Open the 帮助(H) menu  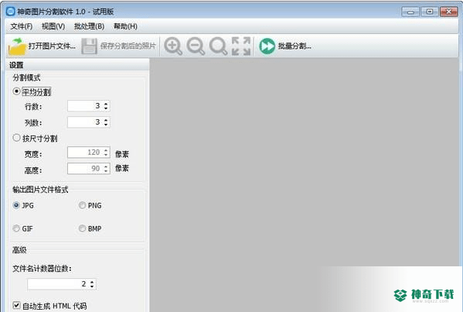125,26
